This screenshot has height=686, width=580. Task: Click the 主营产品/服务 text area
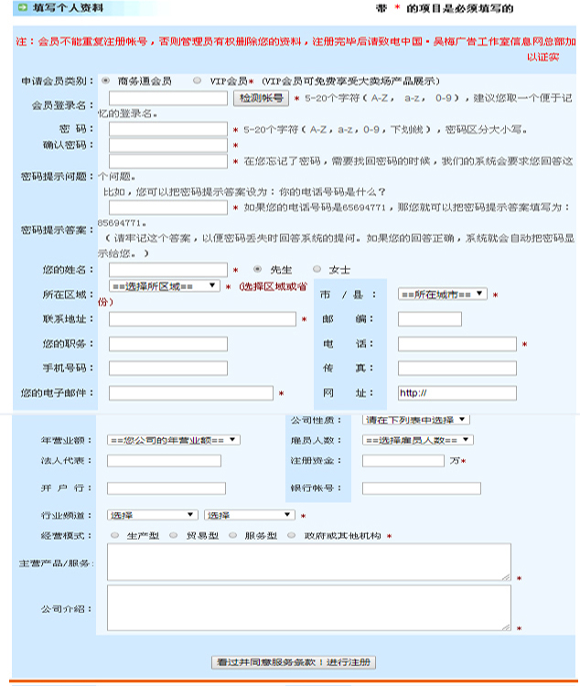[x=309, y=562]
